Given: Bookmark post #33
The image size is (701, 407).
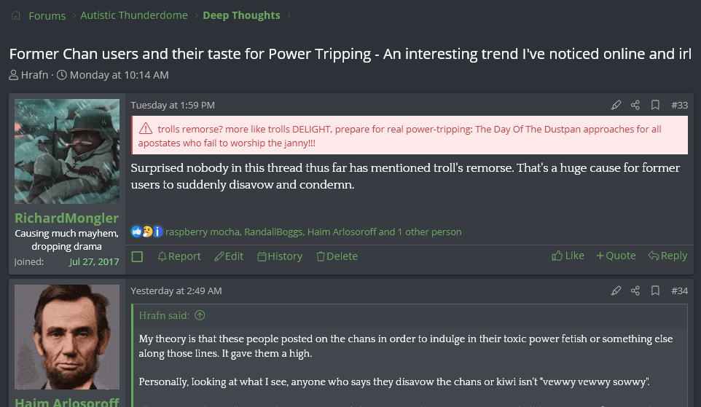Looking at the screenshot, I should [x=655, y=105].
